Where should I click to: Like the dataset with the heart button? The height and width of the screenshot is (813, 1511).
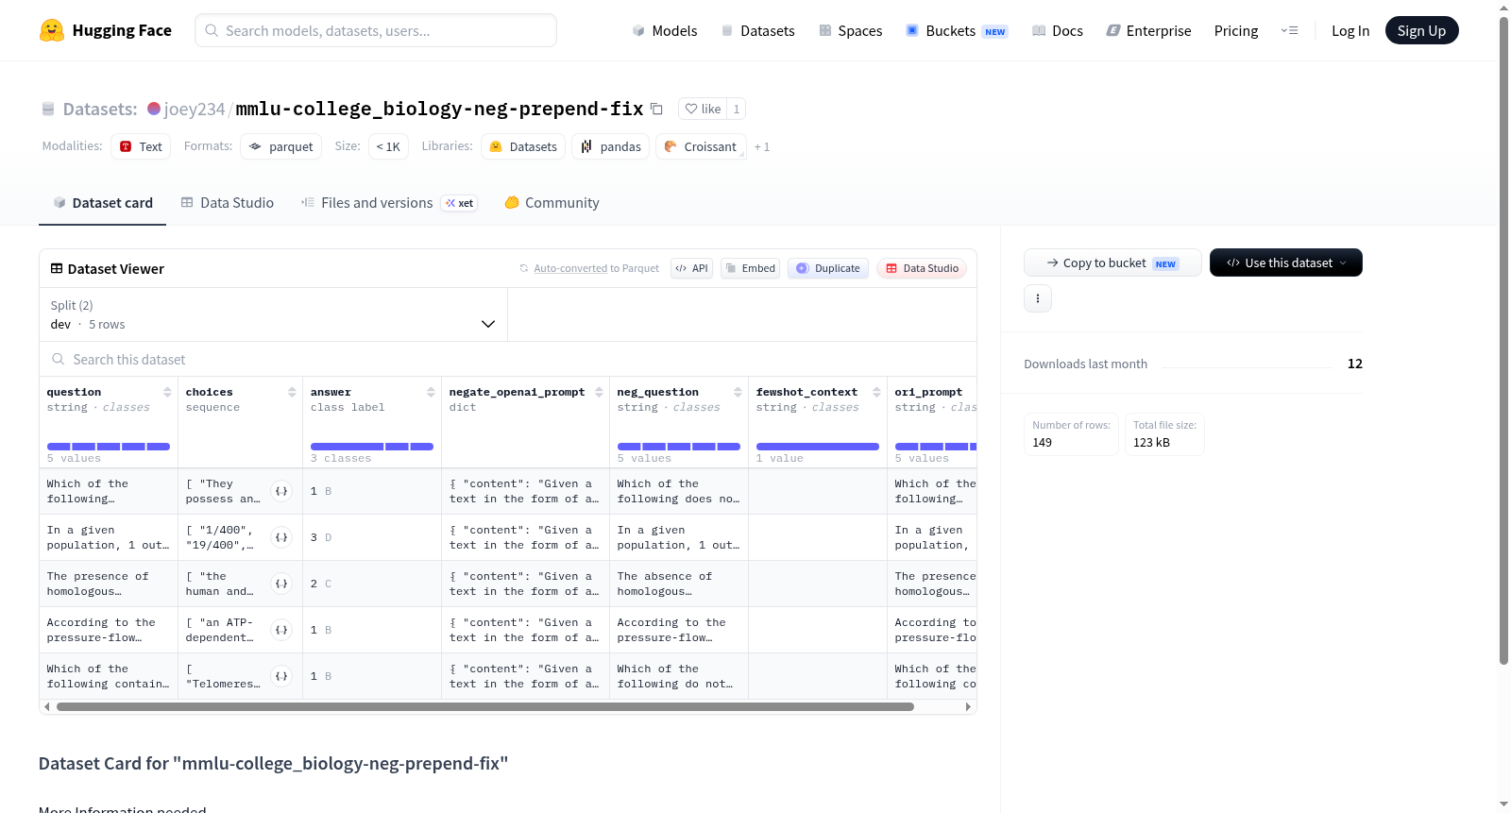703,109
